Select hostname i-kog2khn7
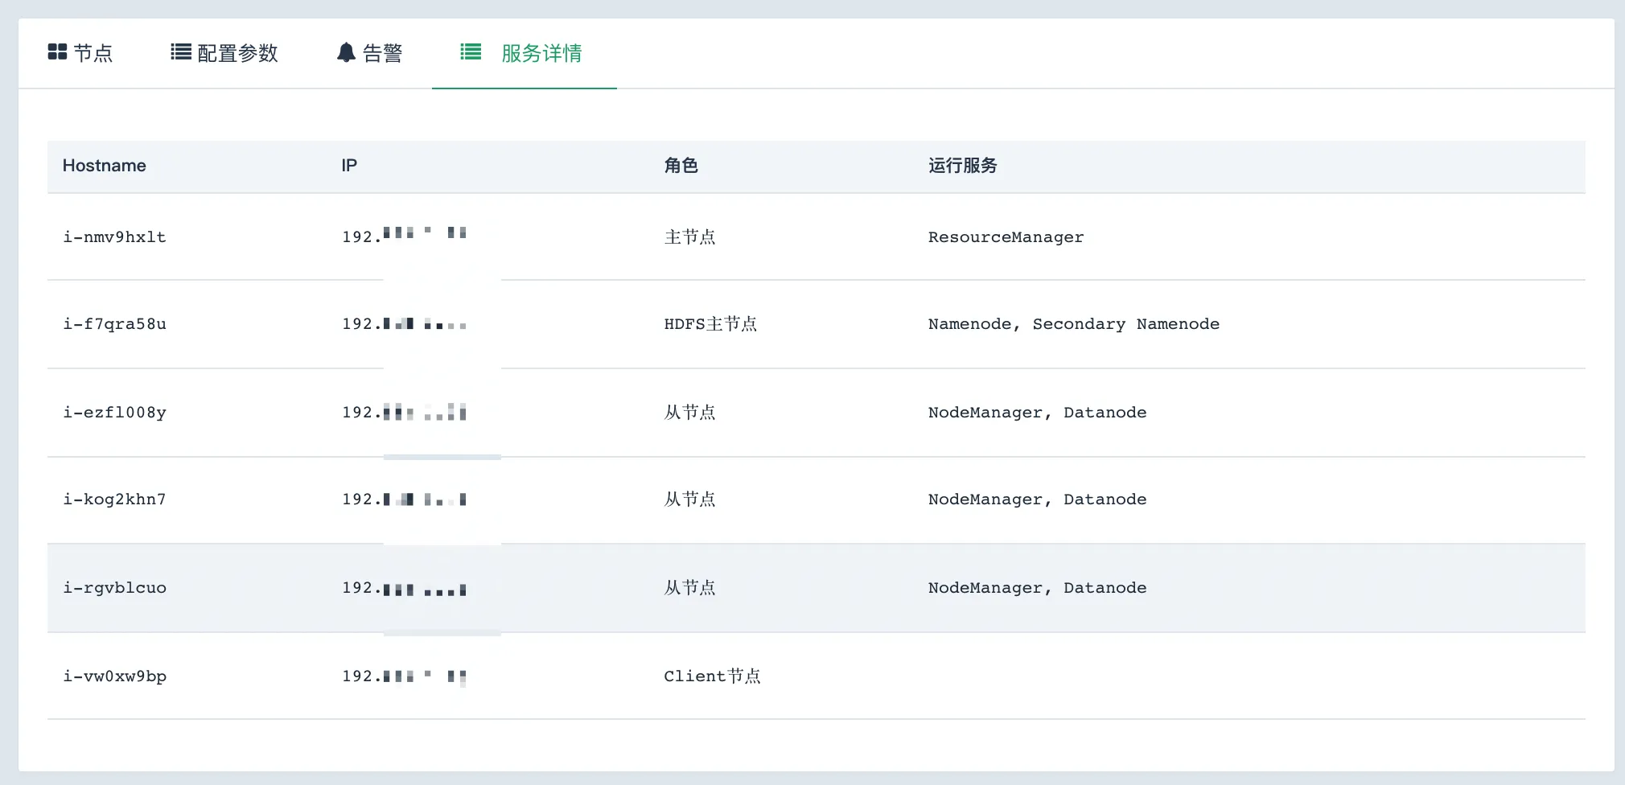The height and width of the screenshot is (785, 1625). [115, 499]
